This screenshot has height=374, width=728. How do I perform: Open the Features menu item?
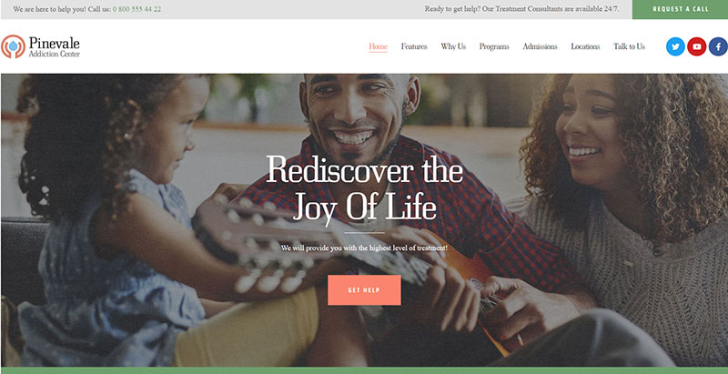click(414, 46)
